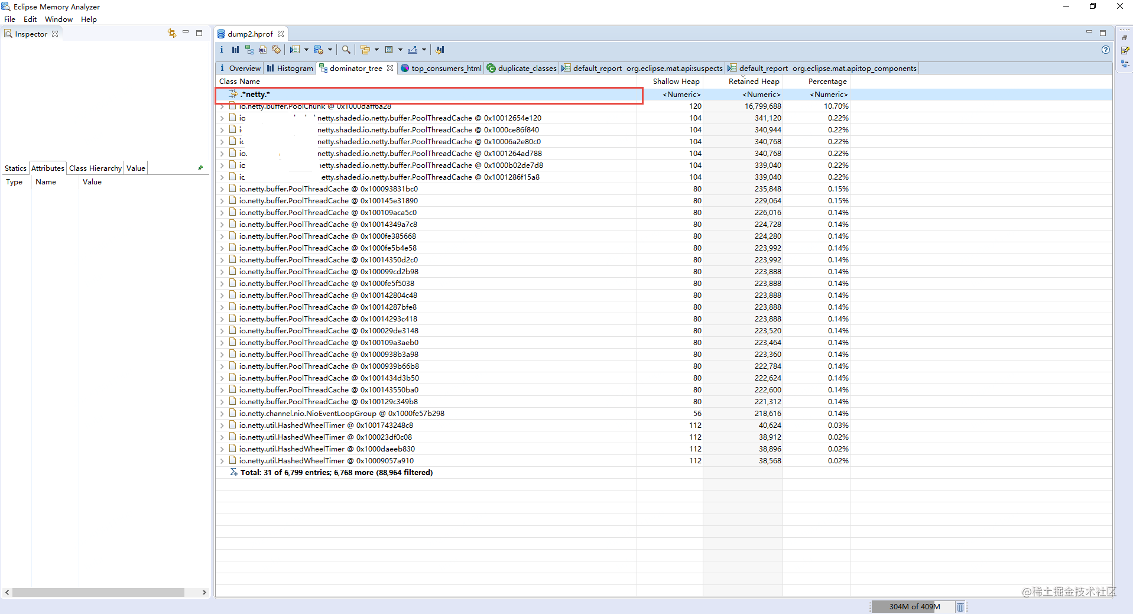Compare to another heap dump icon
The width and height of the screenshot is (1133, 614).
coord(440,50)
